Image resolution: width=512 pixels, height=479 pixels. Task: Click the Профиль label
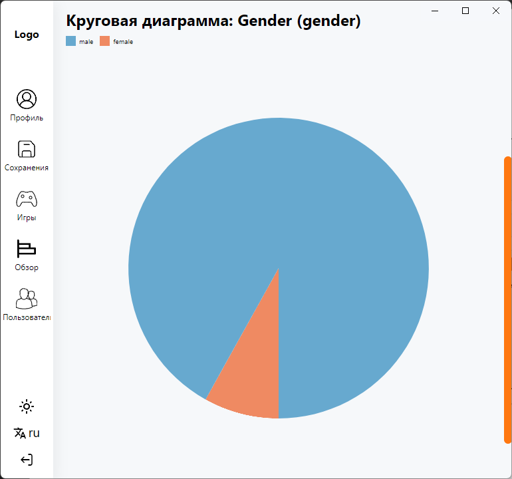27,118
